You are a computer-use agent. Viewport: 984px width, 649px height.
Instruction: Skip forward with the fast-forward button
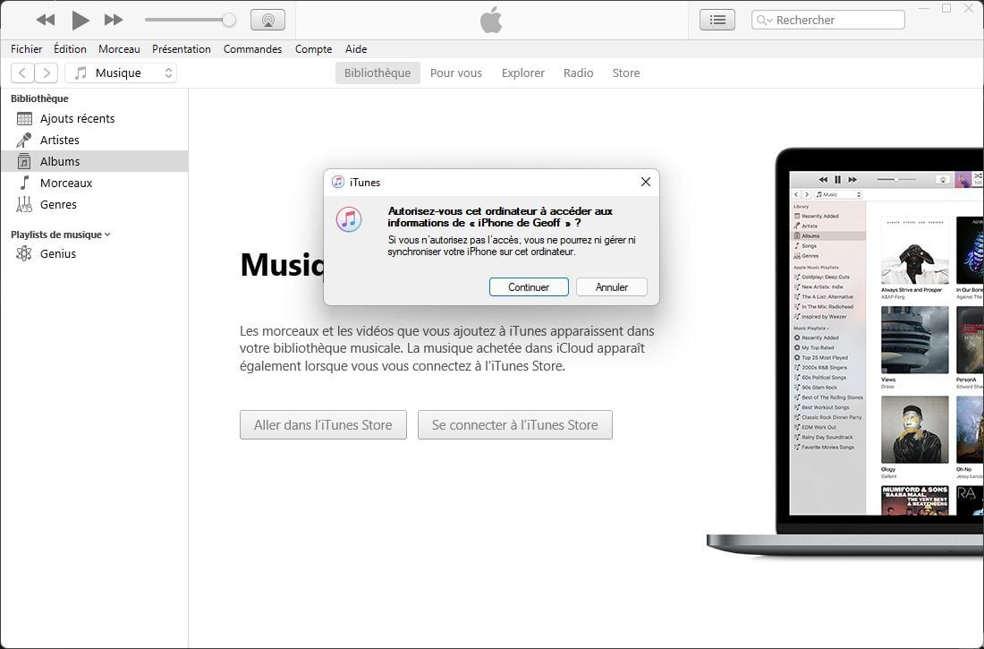pyautogui.click(x=114, y=20)
